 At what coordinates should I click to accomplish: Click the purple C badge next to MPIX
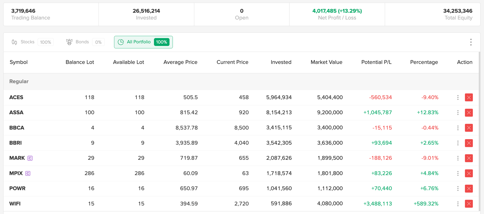[x=28, y=173]
